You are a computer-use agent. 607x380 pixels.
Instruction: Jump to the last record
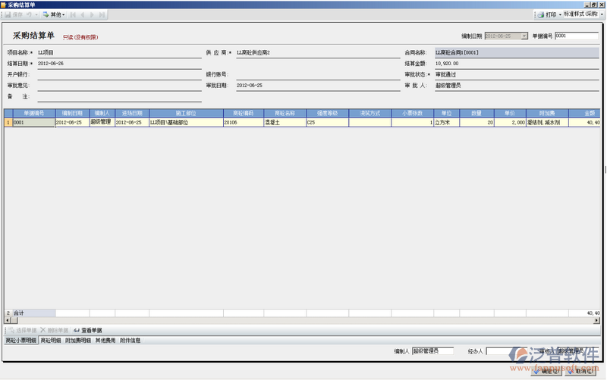point(102,14)
